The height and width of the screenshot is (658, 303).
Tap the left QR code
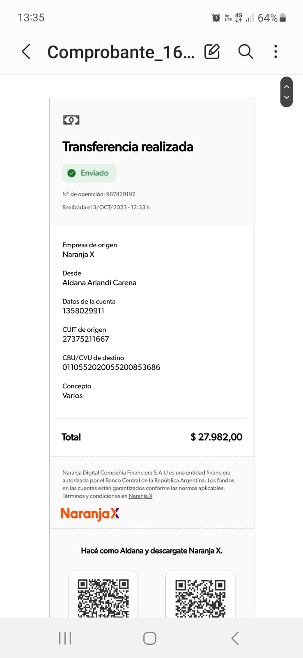pyautogui.click(x=103, y=597)
